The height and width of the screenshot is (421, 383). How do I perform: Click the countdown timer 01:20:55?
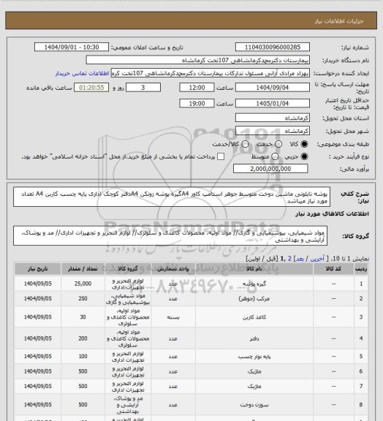point(91,88)
